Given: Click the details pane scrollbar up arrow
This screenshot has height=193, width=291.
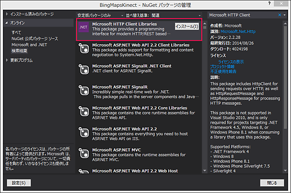Looking at the screenshot, I should pos(285,23).
